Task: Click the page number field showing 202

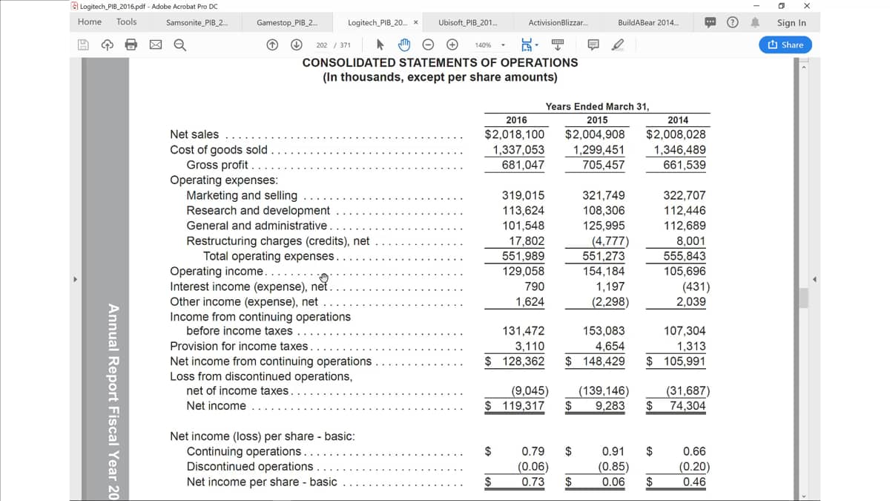Action: [x=322, y=45]
